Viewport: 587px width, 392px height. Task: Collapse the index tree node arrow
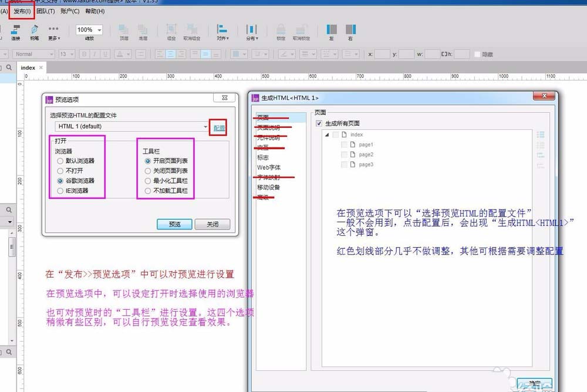coord(327,135)
